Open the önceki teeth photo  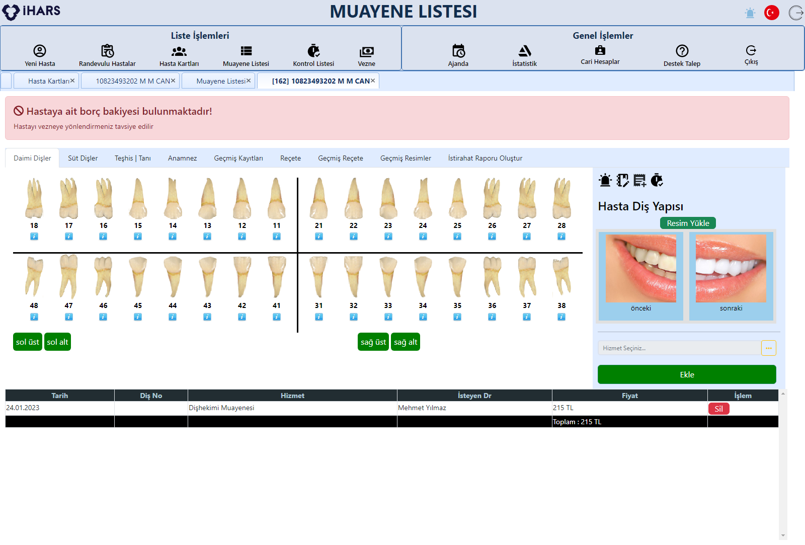(x=640, y=269)
